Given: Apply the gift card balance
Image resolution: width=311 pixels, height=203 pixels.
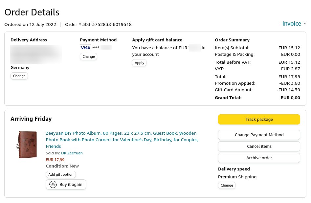Looking at the screenshot, I should click(139, 63).
